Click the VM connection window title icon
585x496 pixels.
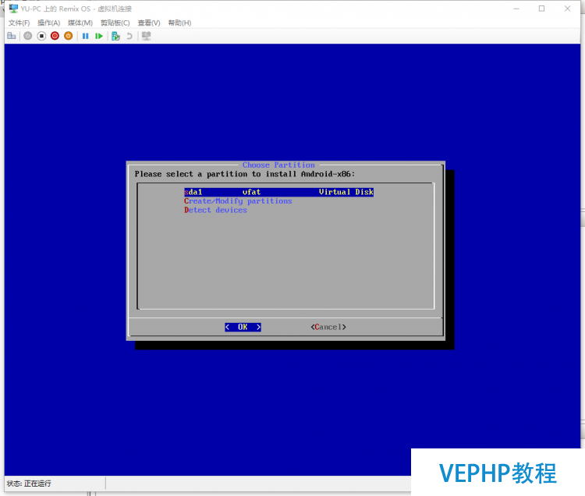coord(13,9)
